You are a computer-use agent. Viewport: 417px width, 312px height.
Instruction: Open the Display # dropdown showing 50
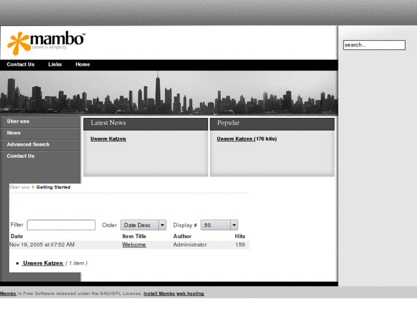[219, 225]
